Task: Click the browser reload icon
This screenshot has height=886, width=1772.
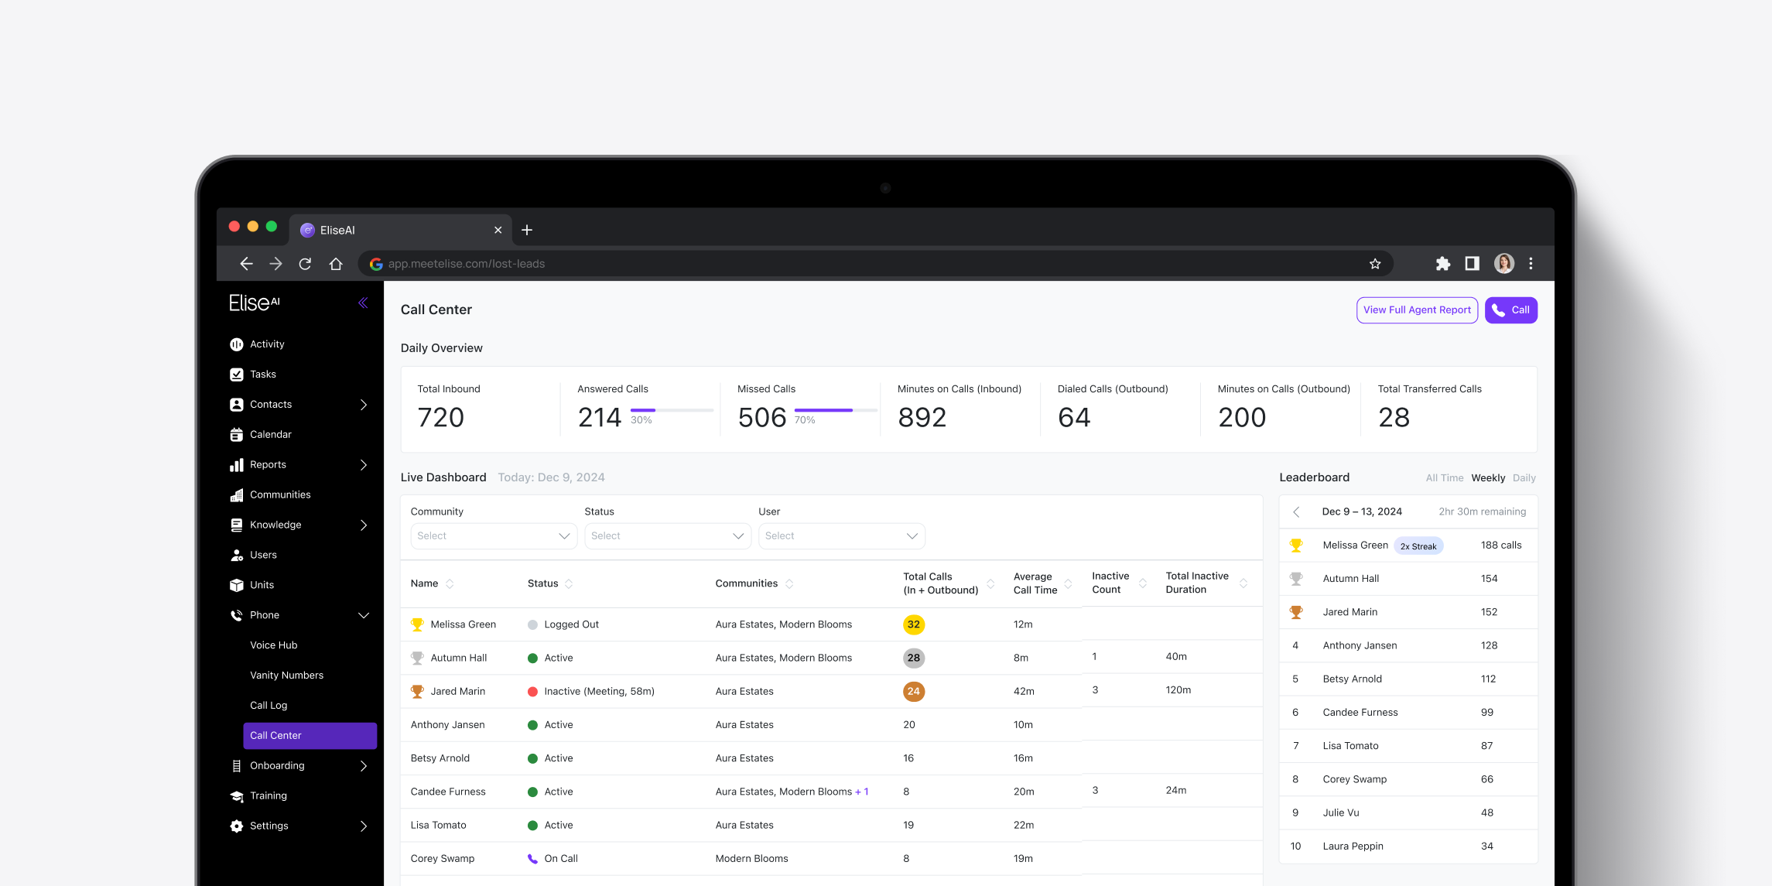Action: [305, 264]
